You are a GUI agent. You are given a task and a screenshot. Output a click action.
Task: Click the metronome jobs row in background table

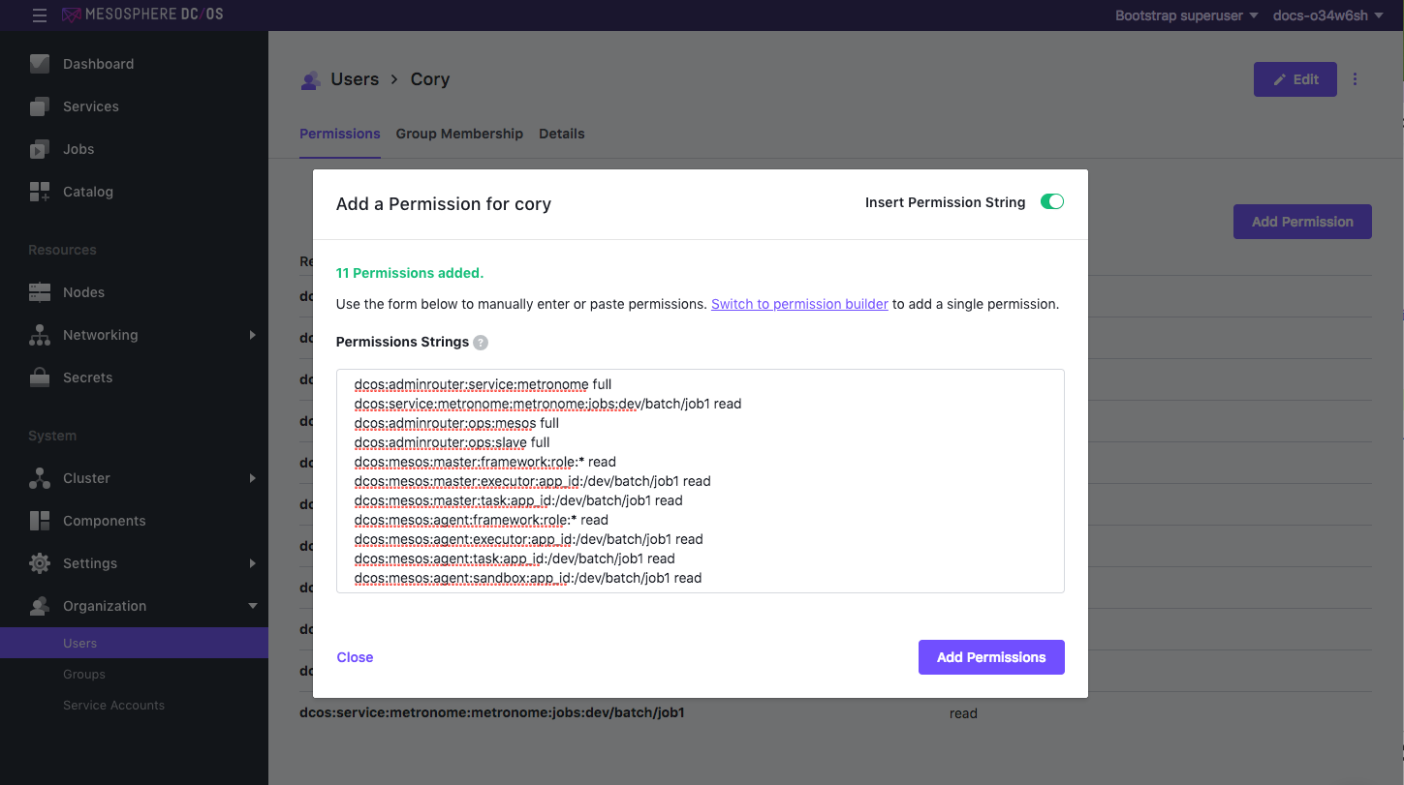point(835,712)
